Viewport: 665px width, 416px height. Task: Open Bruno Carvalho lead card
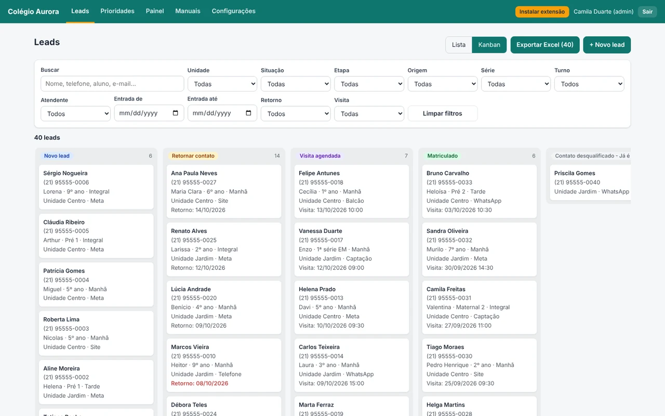(x=480, y=191)
